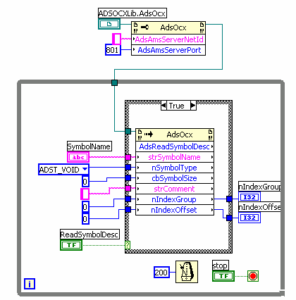Click the strComment pink input tunnel
Screen dimensions: 296x300
pos(128,188)
